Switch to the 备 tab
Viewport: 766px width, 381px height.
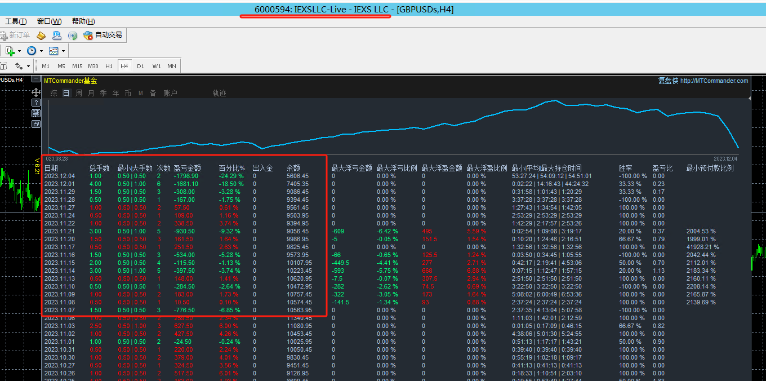tap(153, 93)
